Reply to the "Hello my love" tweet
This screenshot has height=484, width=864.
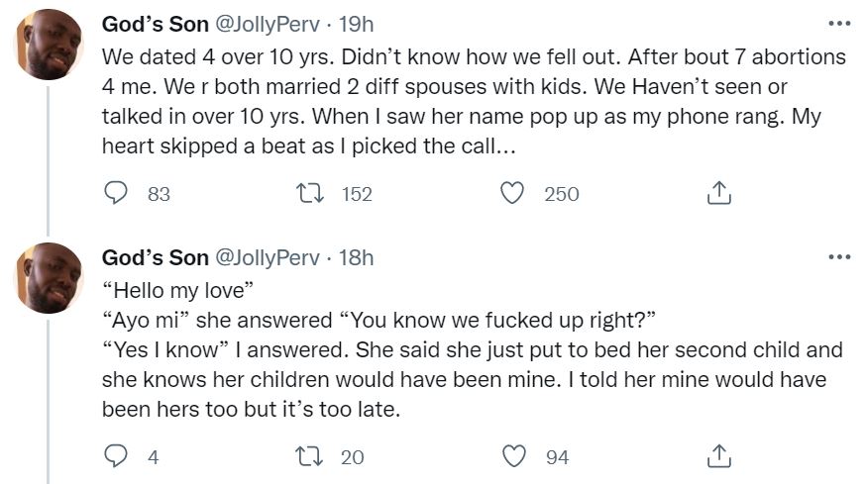click(118, 456)
